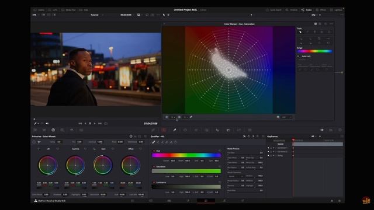Click the Color Warper Range hue bar
Screen dimensions: 374x210
coord(314,51)
